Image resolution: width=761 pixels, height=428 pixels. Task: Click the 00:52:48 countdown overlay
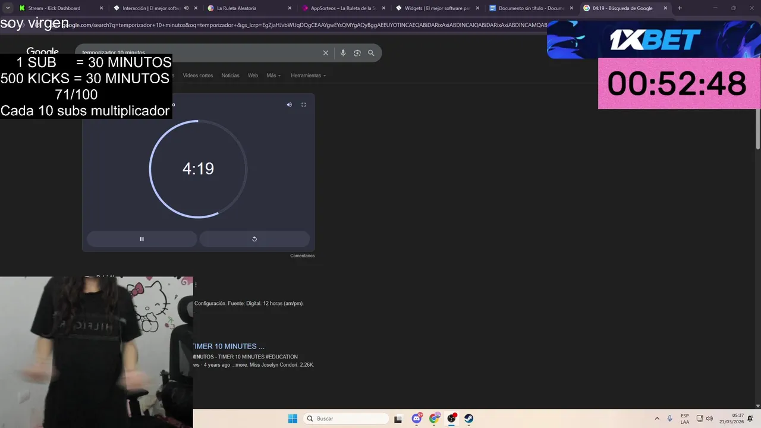679,83
